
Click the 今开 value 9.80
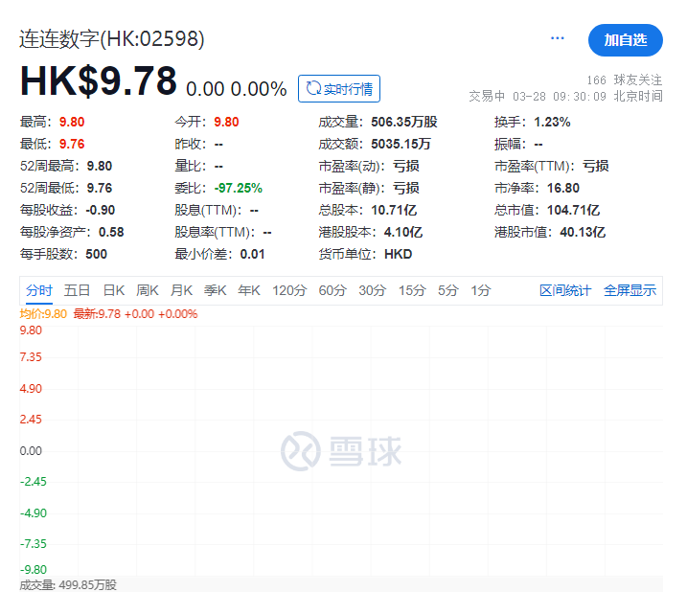coord(226,122)
